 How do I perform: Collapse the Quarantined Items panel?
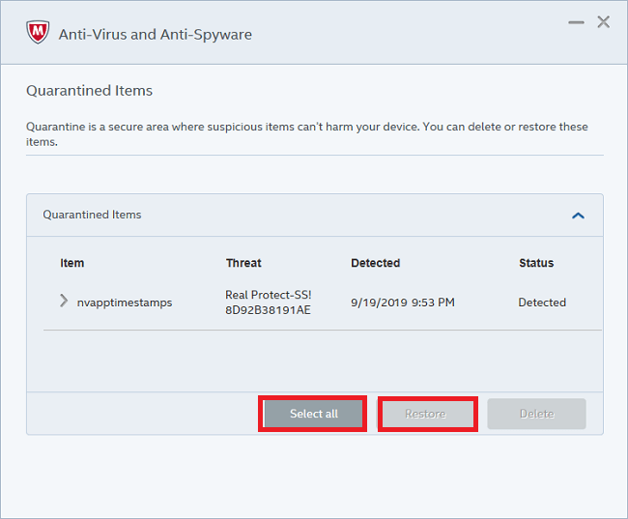tap(578, 216)
